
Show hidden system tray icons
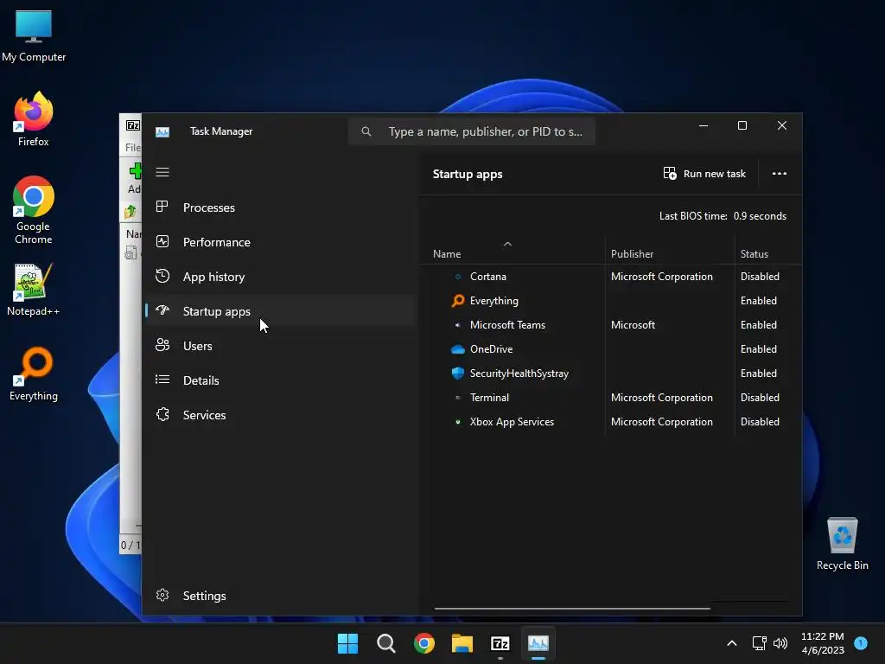[731, 643]
